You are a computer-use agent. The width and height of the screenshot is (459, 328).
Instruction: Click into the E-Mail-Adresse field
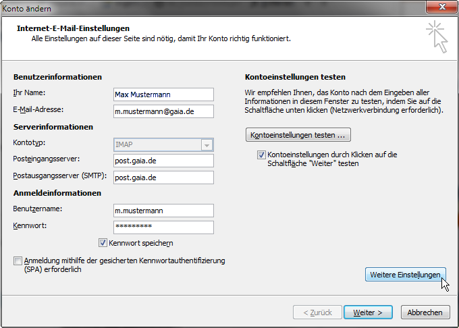pyautogui.click(x=163, y=111)
